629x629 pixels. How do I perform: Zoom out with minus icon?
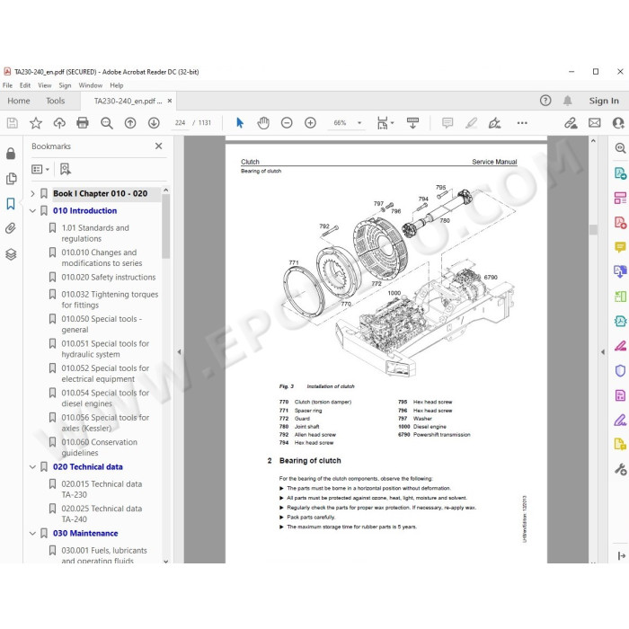(x=287, y=123)
